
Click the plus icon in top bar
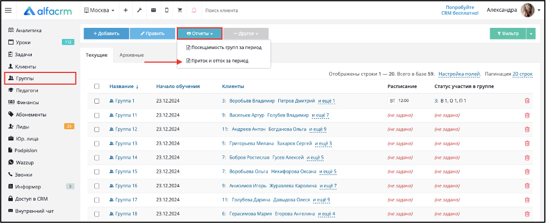point(125,11)
